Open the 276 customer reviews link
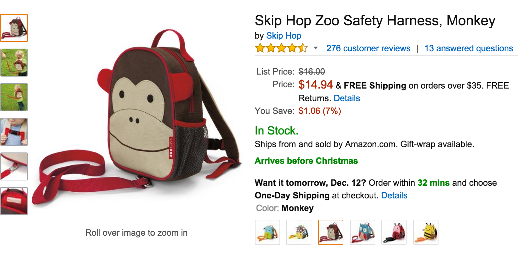The image size is (531, 255). [x=368, y=48]
